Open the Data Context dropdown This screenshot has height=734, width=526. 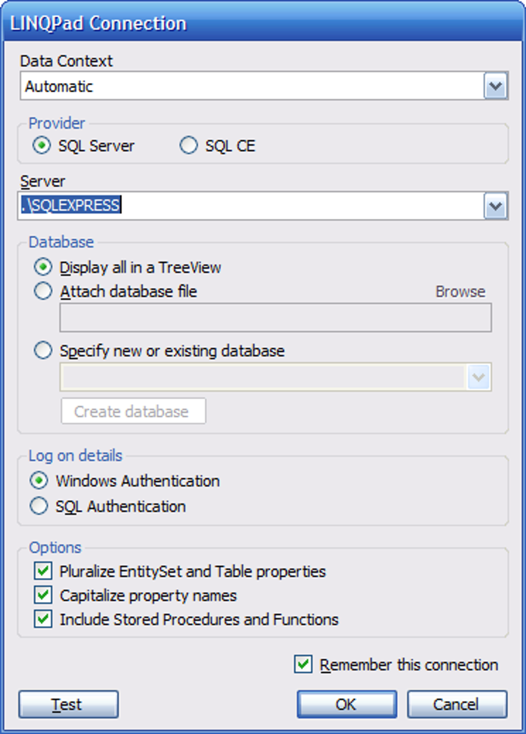point(496,86)
